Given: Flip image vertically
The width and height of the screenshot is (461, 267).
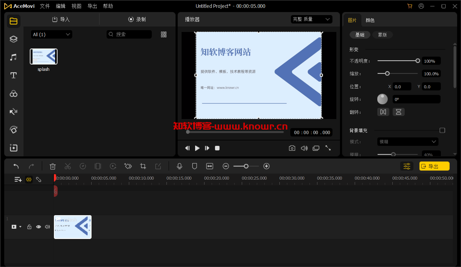Looking at the screenshot, I should (x=399, y=112).
